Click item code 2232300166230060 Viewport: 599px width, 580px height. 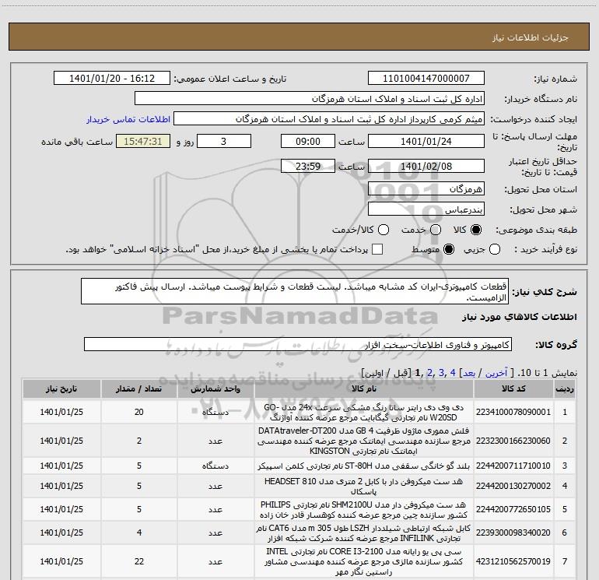pos(513,441)
